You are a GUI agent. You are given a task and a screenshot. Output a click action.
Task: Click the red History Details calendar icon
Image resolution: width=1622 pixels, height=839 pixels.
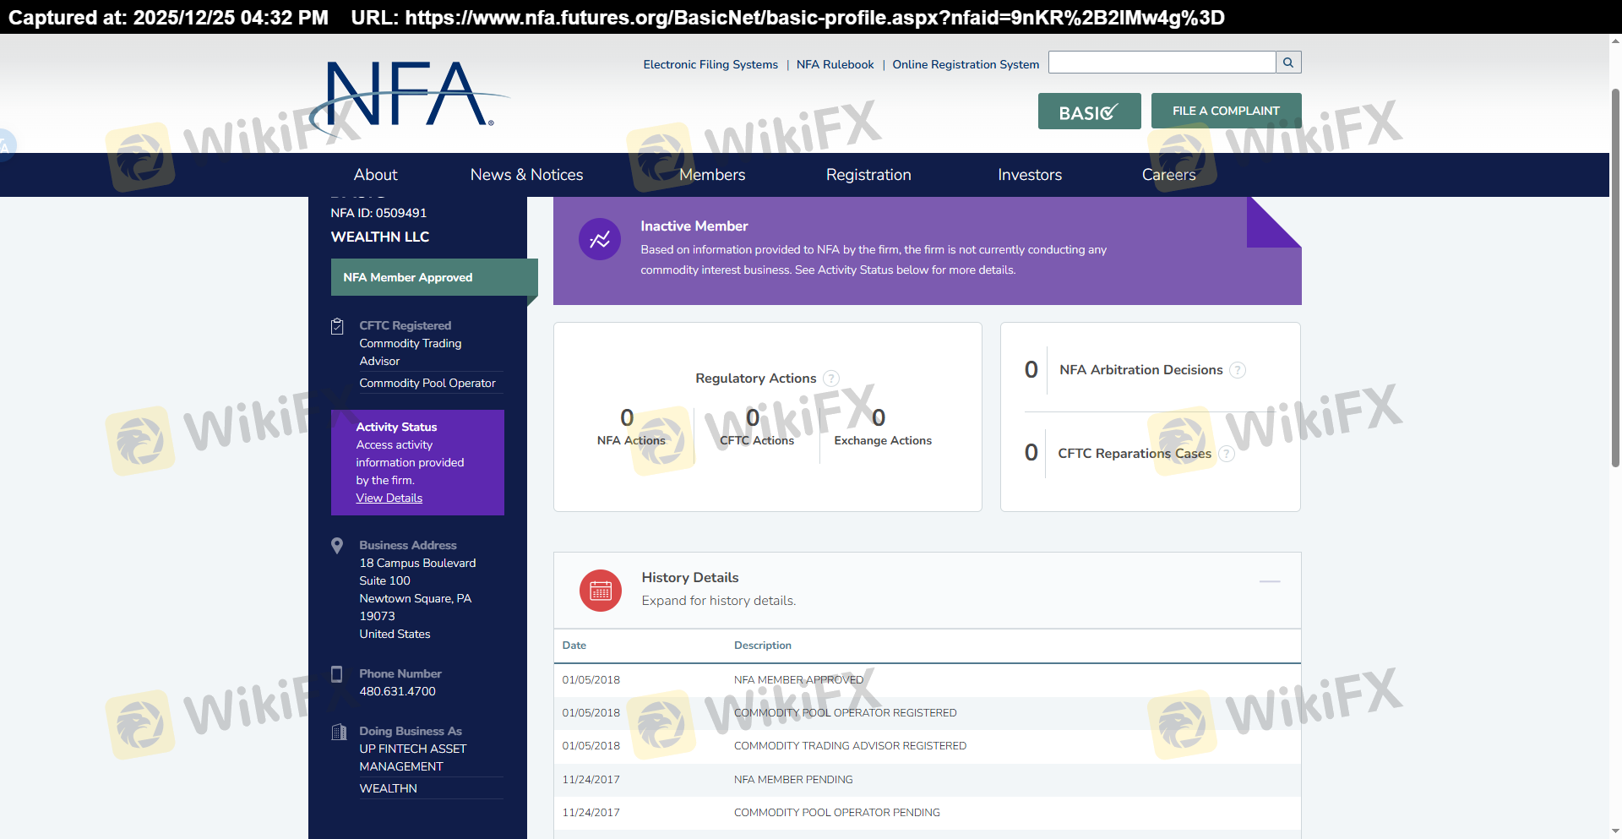601,591
